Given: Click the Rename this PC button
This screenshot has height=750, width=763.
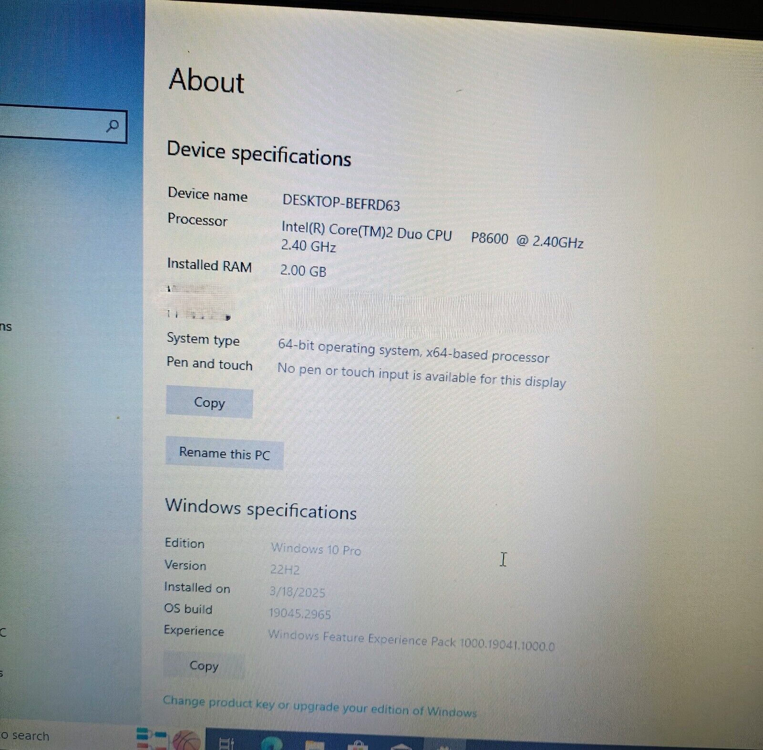Looking at the screenshot, I should tap(224, 453).
